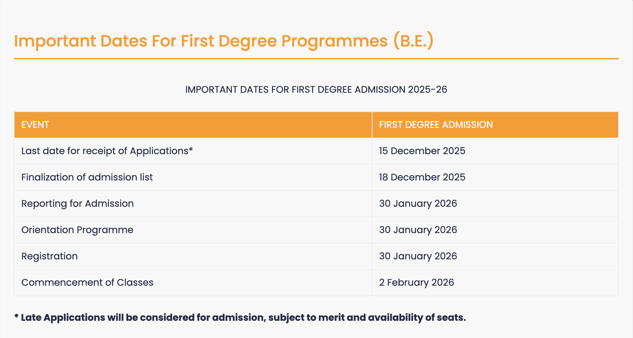Click the Last date for receipt of Applications cell
Image resolution: width=633 pixels, height=338 pixels.
(193, 151)
